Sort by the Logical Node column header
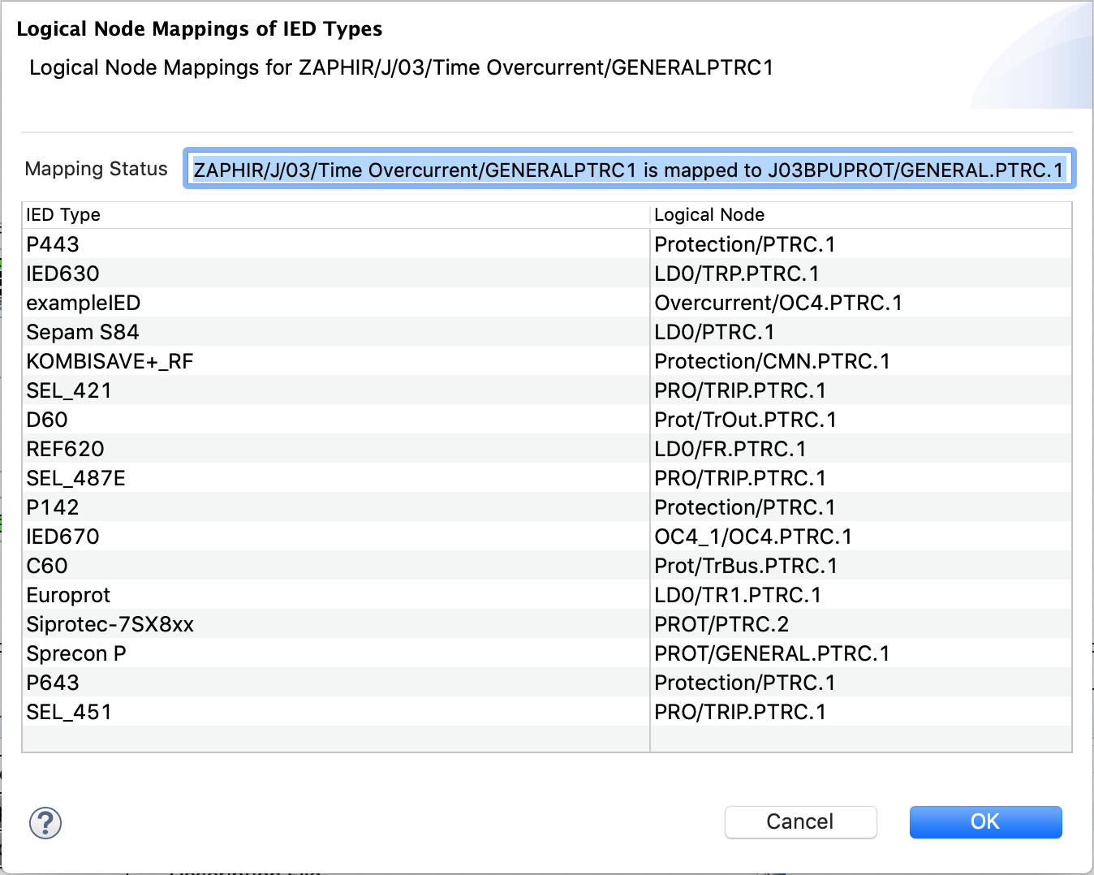This screenshot has height=875, width=1094. (709, 215)
